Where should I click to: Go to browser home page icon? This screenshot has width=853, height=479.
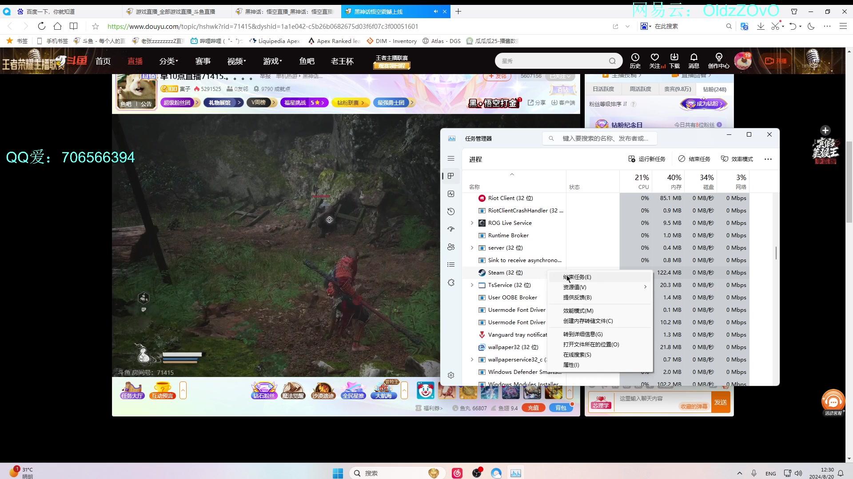pos(57,26)
